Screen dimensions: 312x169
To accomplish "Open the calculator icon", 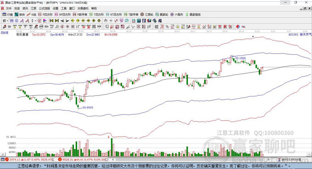I will (139, 21).
